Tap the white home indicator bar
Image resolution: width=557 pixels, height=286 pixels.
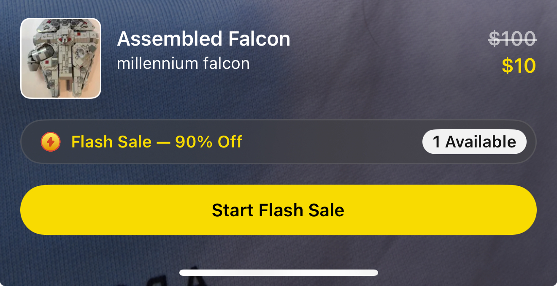pos(278,272)
